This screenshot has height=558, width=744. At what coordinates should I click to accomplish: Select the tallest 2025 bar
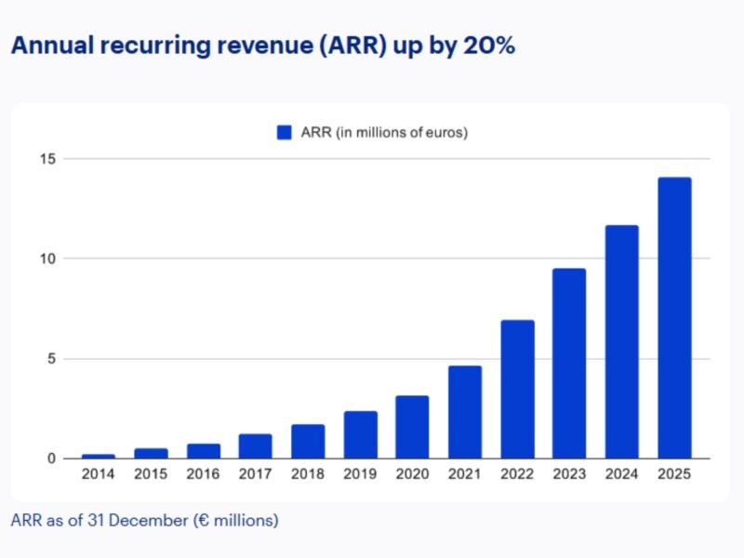675,318
